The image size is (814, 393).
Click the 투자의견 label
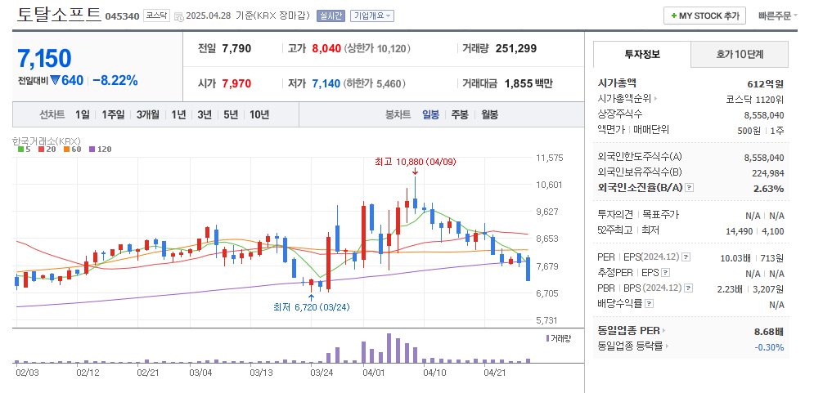(616, 214)
